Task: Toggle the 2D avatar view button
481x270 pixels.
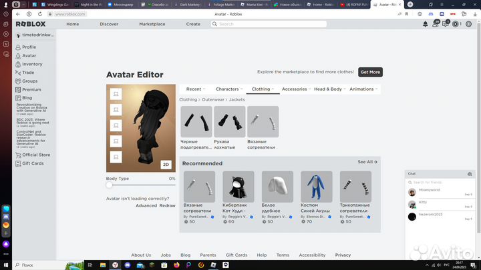Action: [166, 165]
